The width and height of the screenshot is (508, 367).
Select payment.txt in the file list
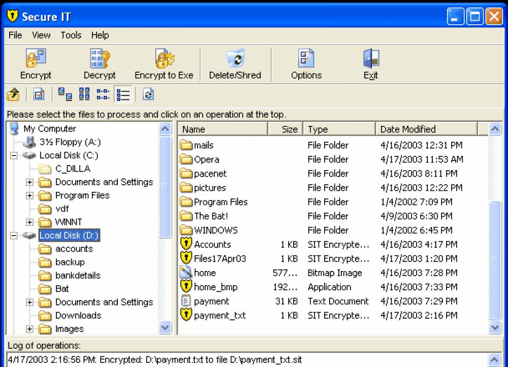click(212, 301)
